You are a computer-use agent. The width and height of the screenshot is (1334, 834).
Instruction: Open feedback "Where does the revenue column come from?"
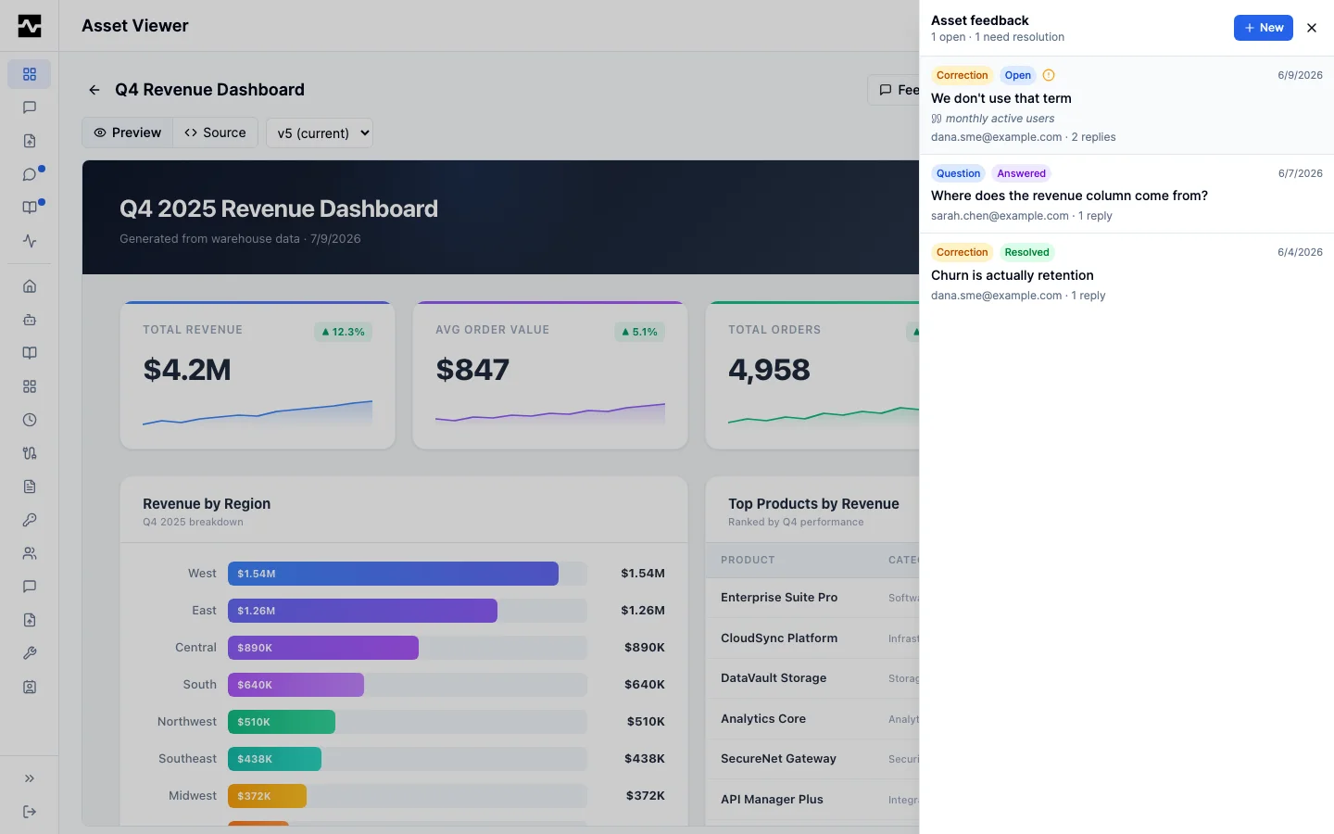pyautogui.click(x=1126, y=194)
